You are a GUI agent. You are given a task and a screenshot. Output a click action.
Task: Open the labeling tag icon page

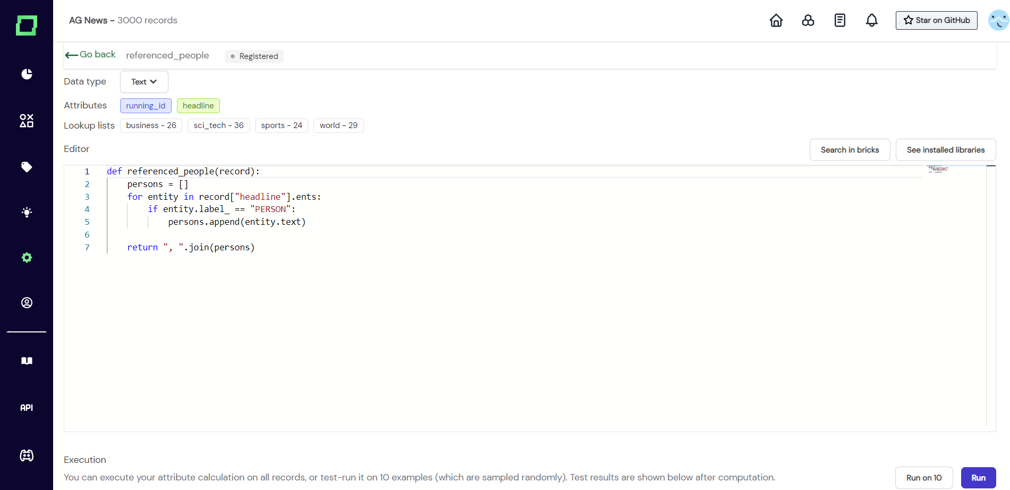point(27,167)
